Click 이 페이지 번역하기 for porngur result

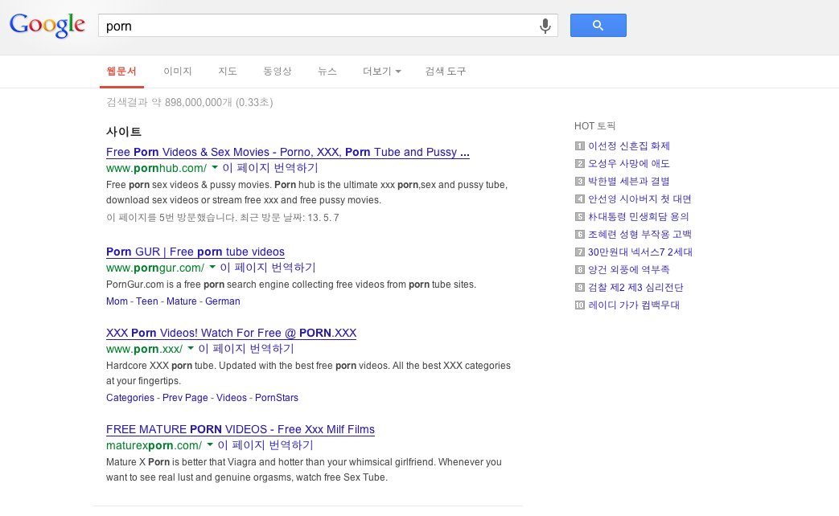[x=268, y=268]
